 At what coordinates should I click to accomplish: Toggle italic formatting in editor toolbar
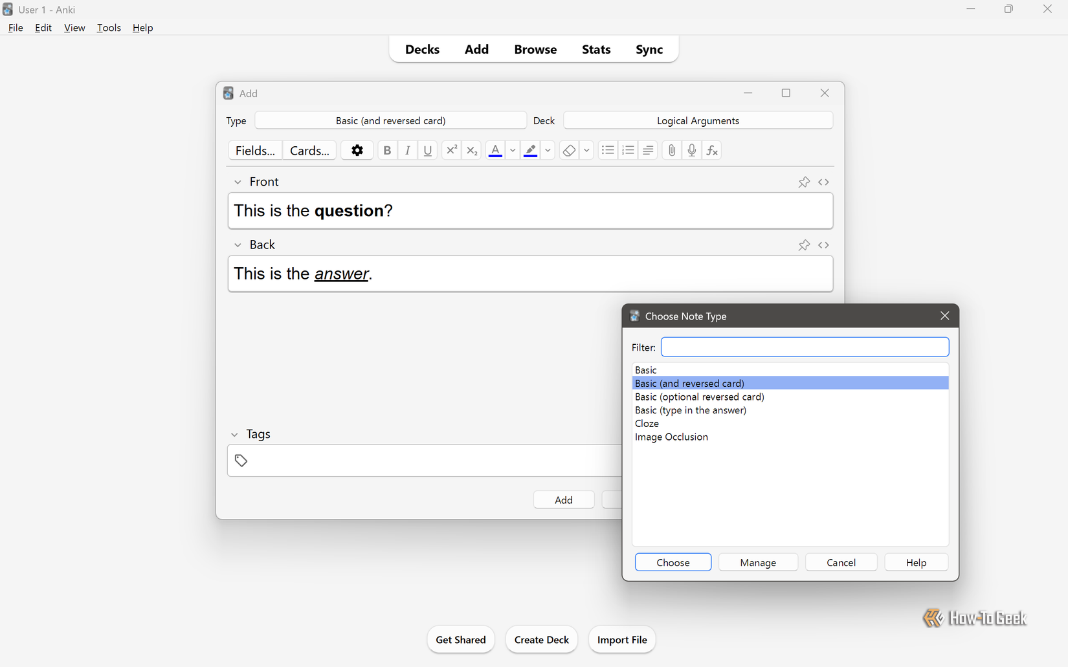click(407, 150)
